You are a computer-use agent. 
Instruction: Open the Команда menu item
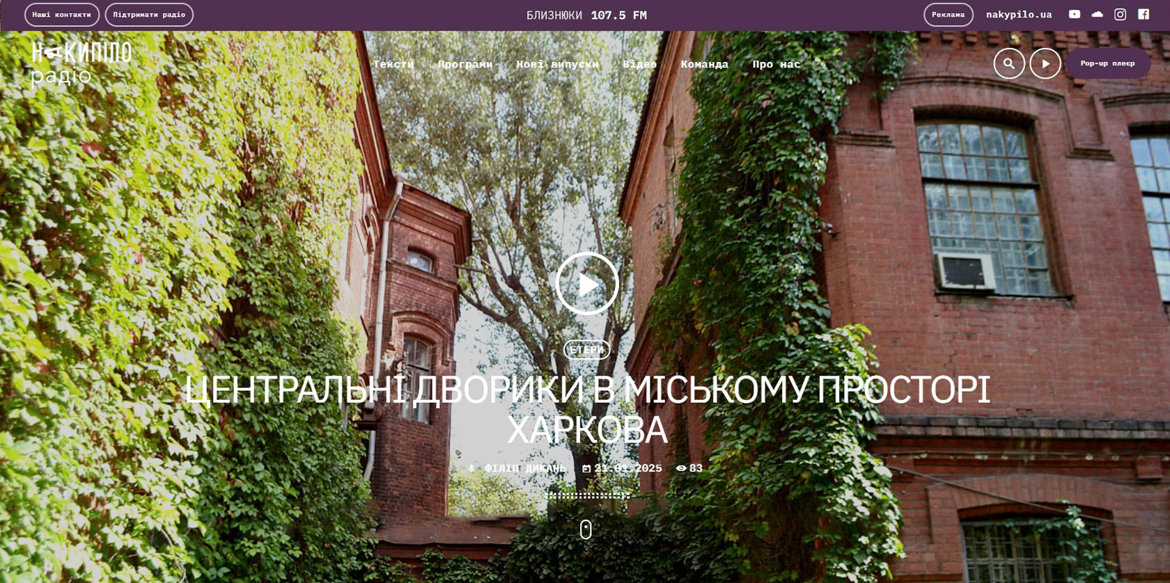[705, 64]
